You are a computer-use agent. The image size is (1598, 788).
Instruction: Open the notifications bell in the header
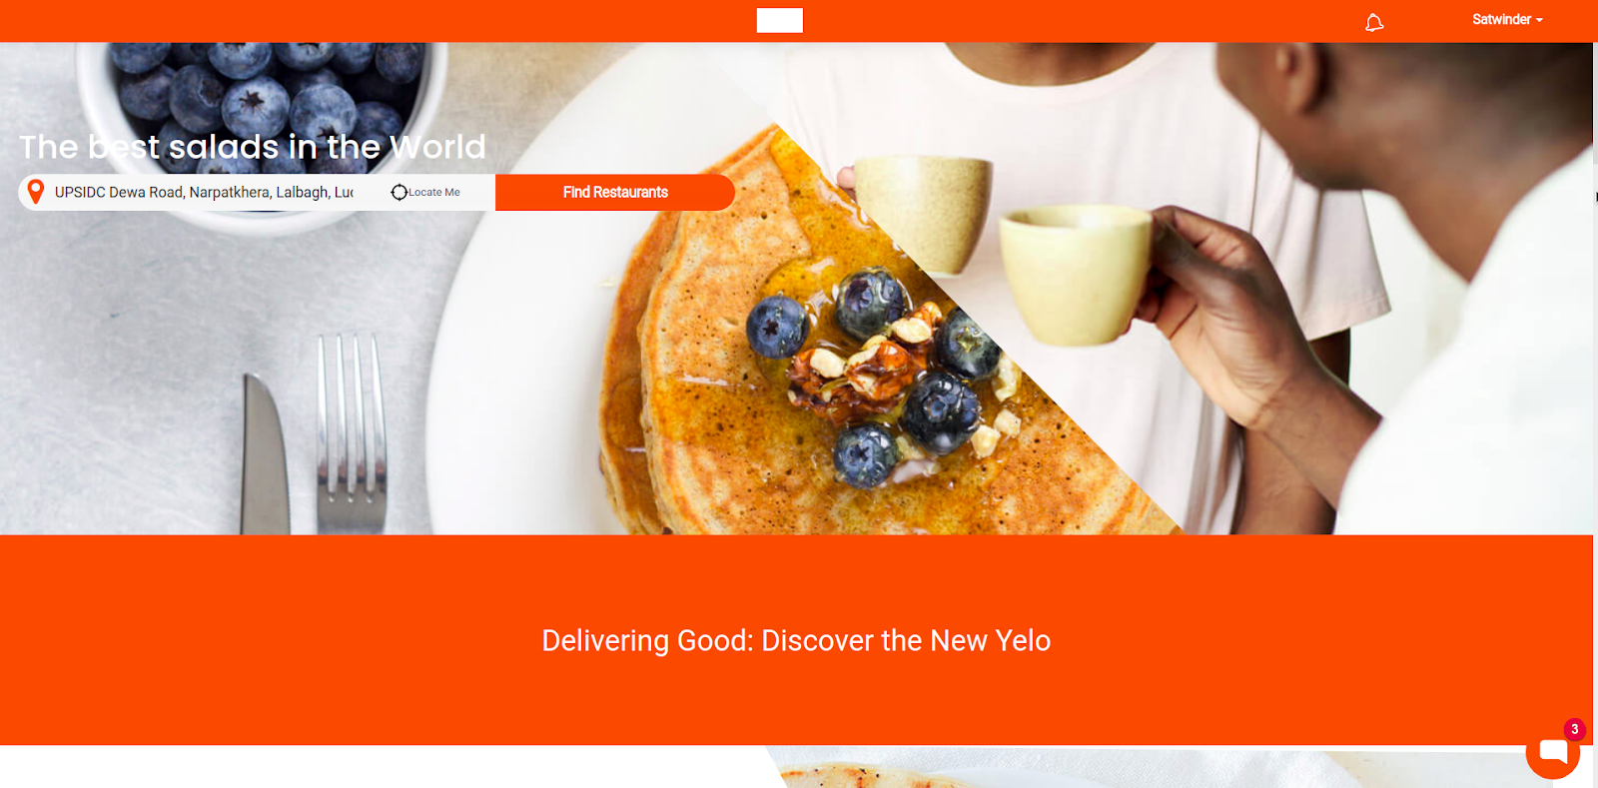[1374, 22]
